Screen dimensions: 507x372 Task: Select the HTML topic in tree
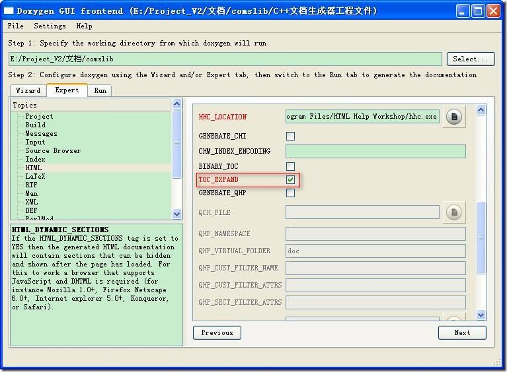coord(34,168)
